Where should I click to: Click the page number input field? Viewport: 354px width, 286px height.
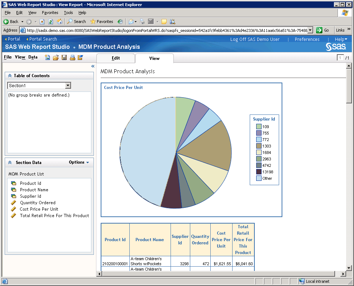(x=340, y=58)
